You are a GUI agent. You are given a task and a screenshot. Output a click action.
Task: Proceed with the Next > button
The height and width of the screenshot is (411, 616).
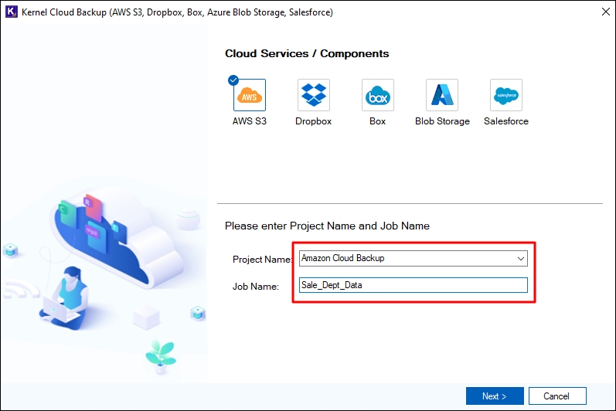[495, 396]
